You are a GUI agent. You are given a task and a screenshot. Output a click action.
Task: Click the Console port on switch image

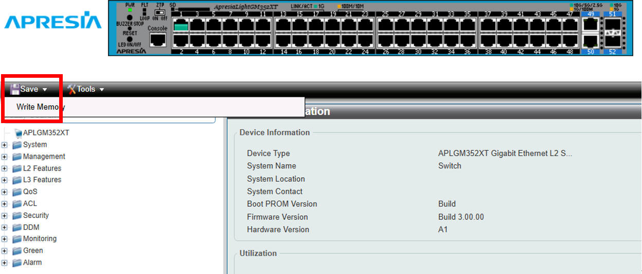tap(158, 39)
